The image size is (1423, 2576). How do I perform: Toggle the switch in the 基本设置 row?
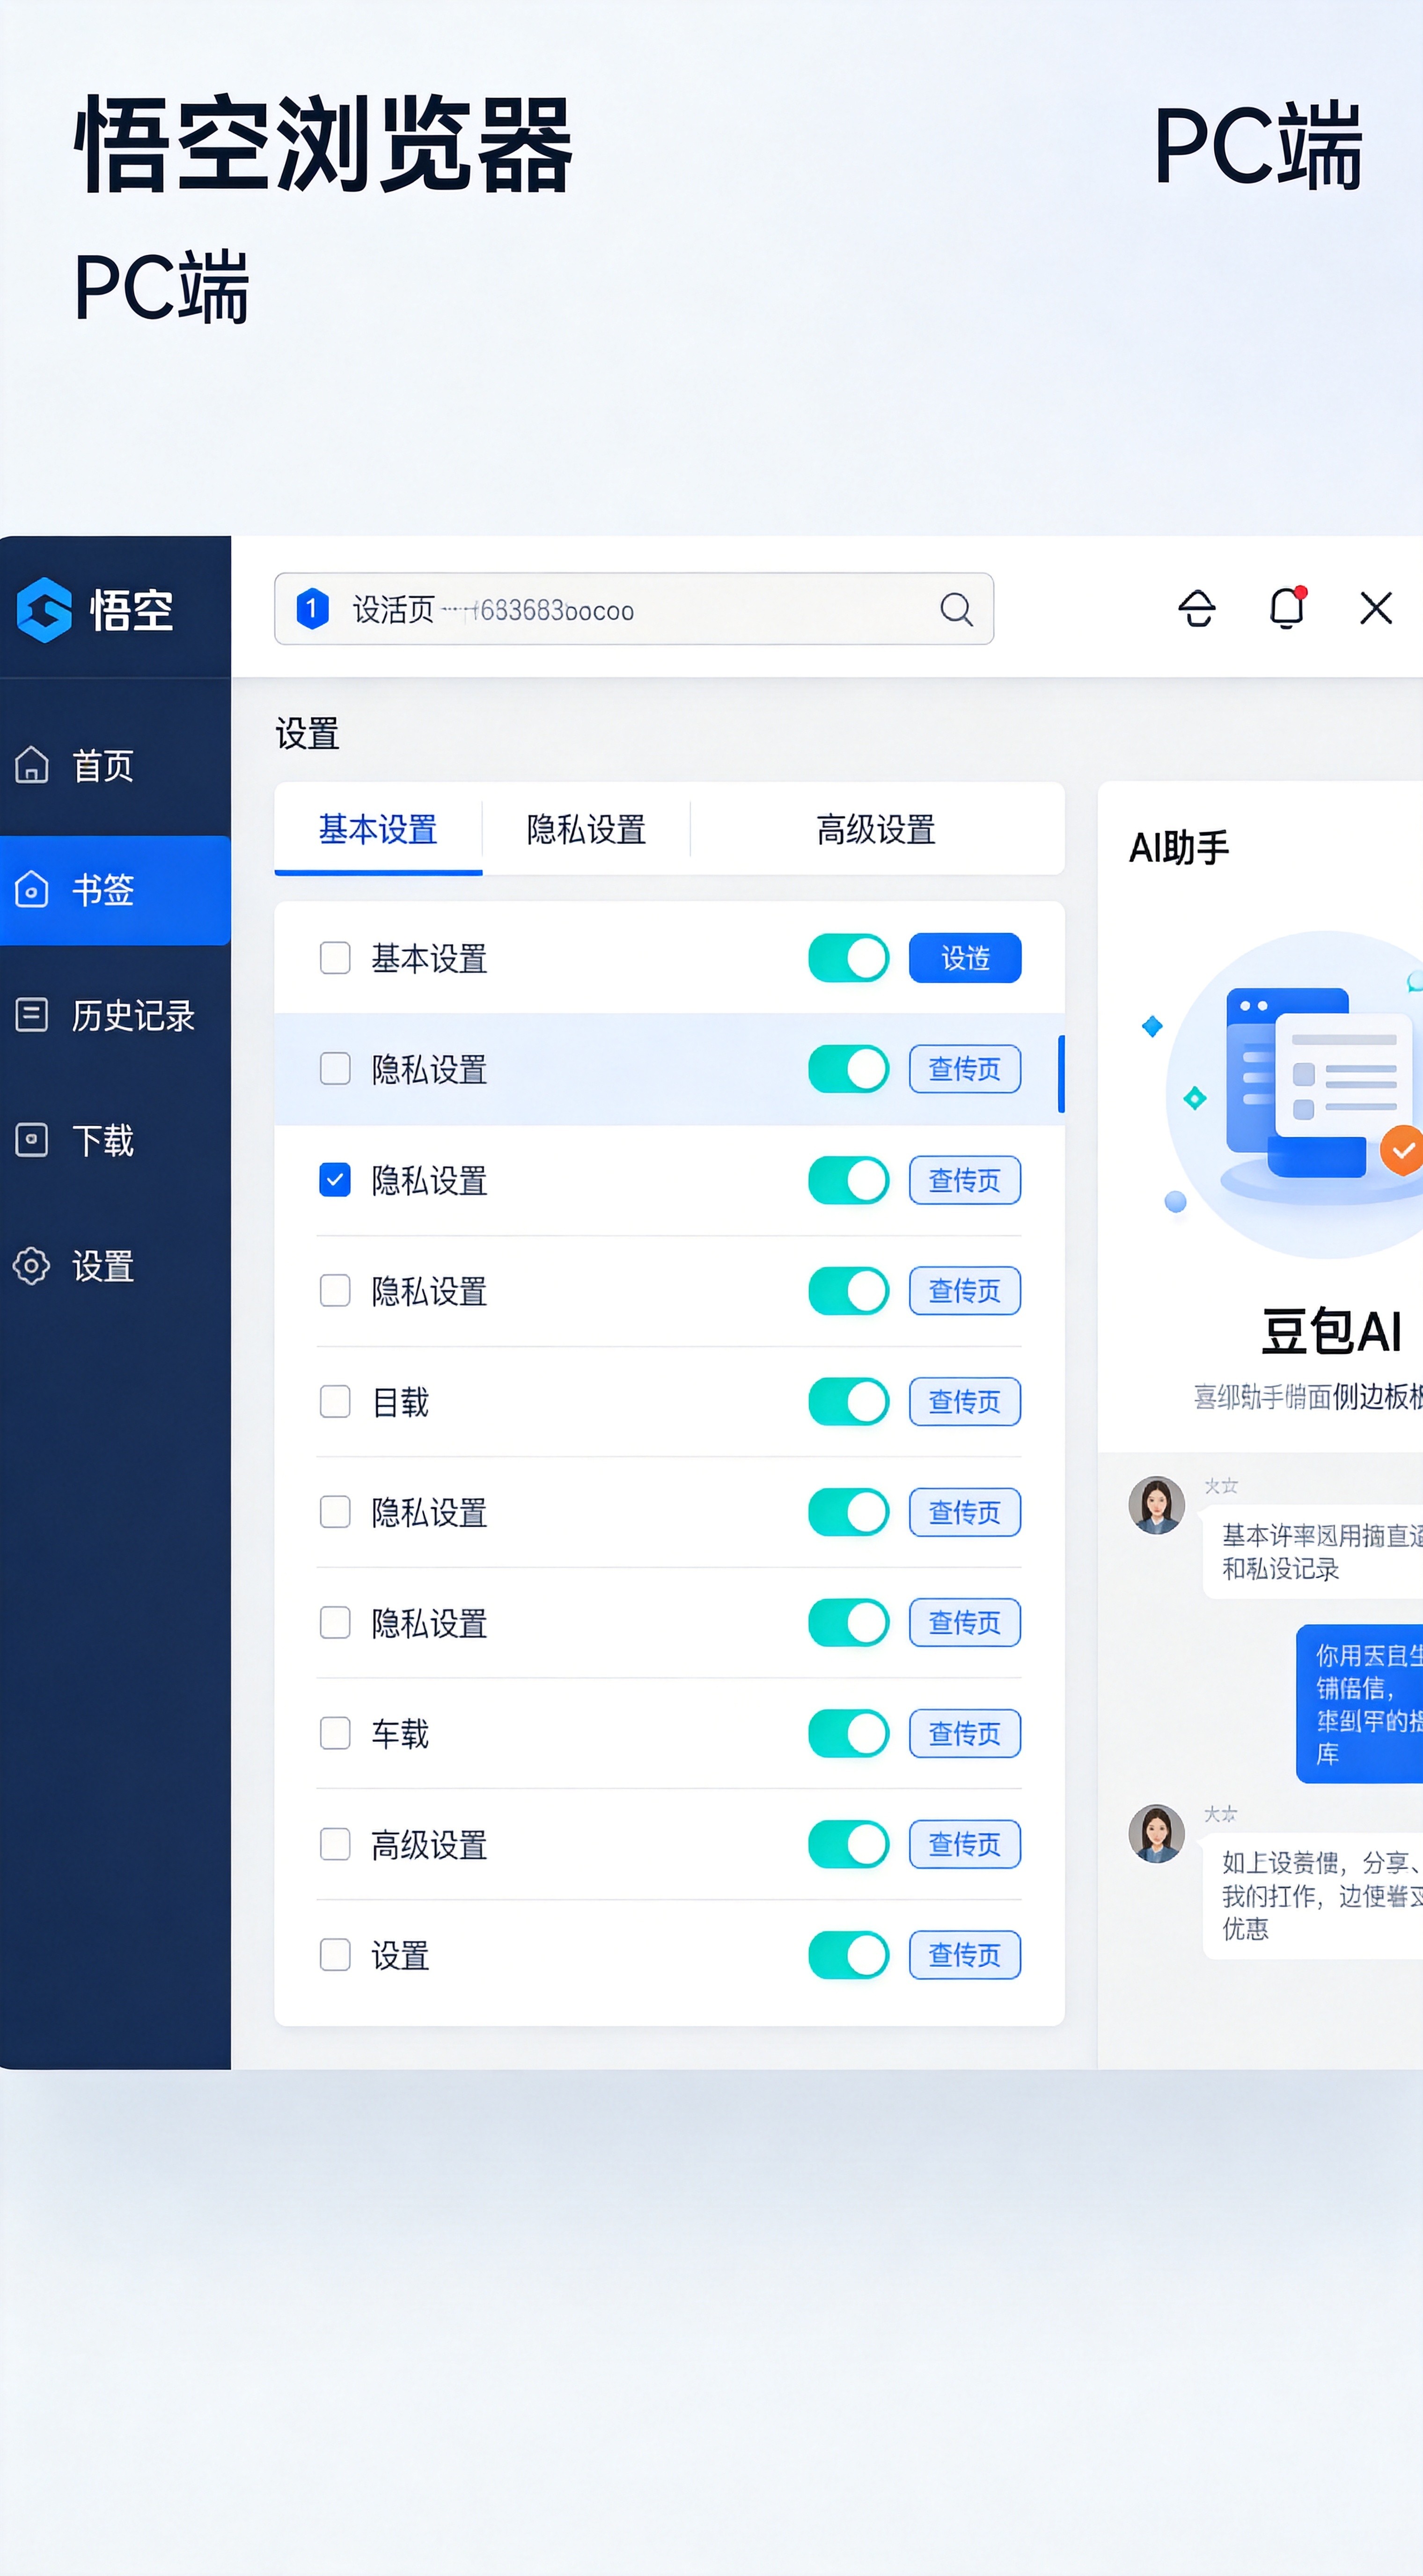coord(849,958)
